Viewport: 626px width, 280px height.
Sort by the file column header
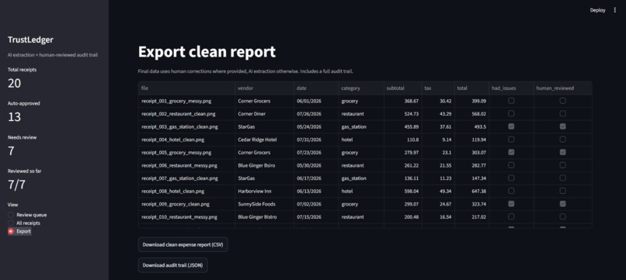click(x=186, y=88)
